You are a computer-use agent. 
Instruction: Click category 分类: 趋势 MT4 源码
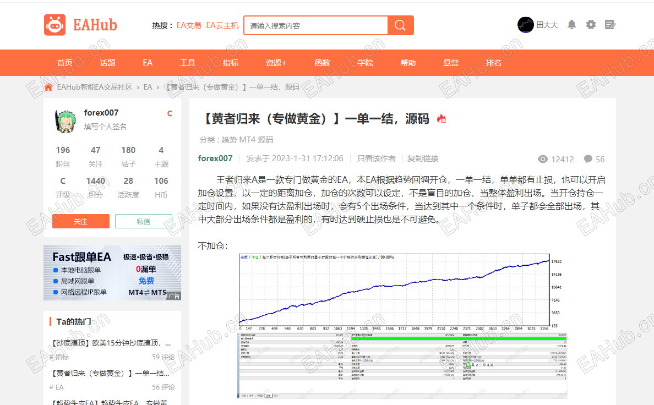236,140
